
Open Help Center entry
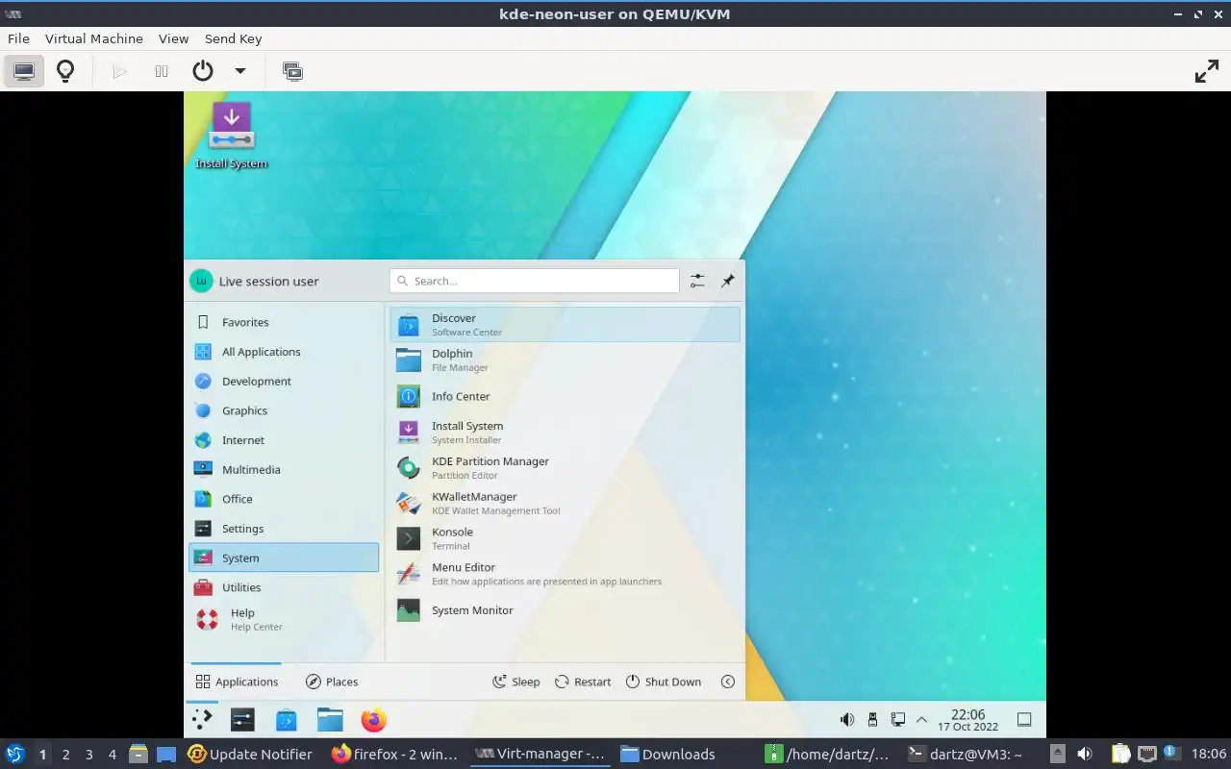[x=284, y=619]
